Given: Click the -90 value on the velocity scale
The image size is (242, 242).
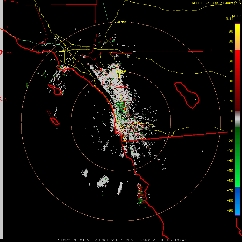Looking at the screenshot, I should pos(230,211).
